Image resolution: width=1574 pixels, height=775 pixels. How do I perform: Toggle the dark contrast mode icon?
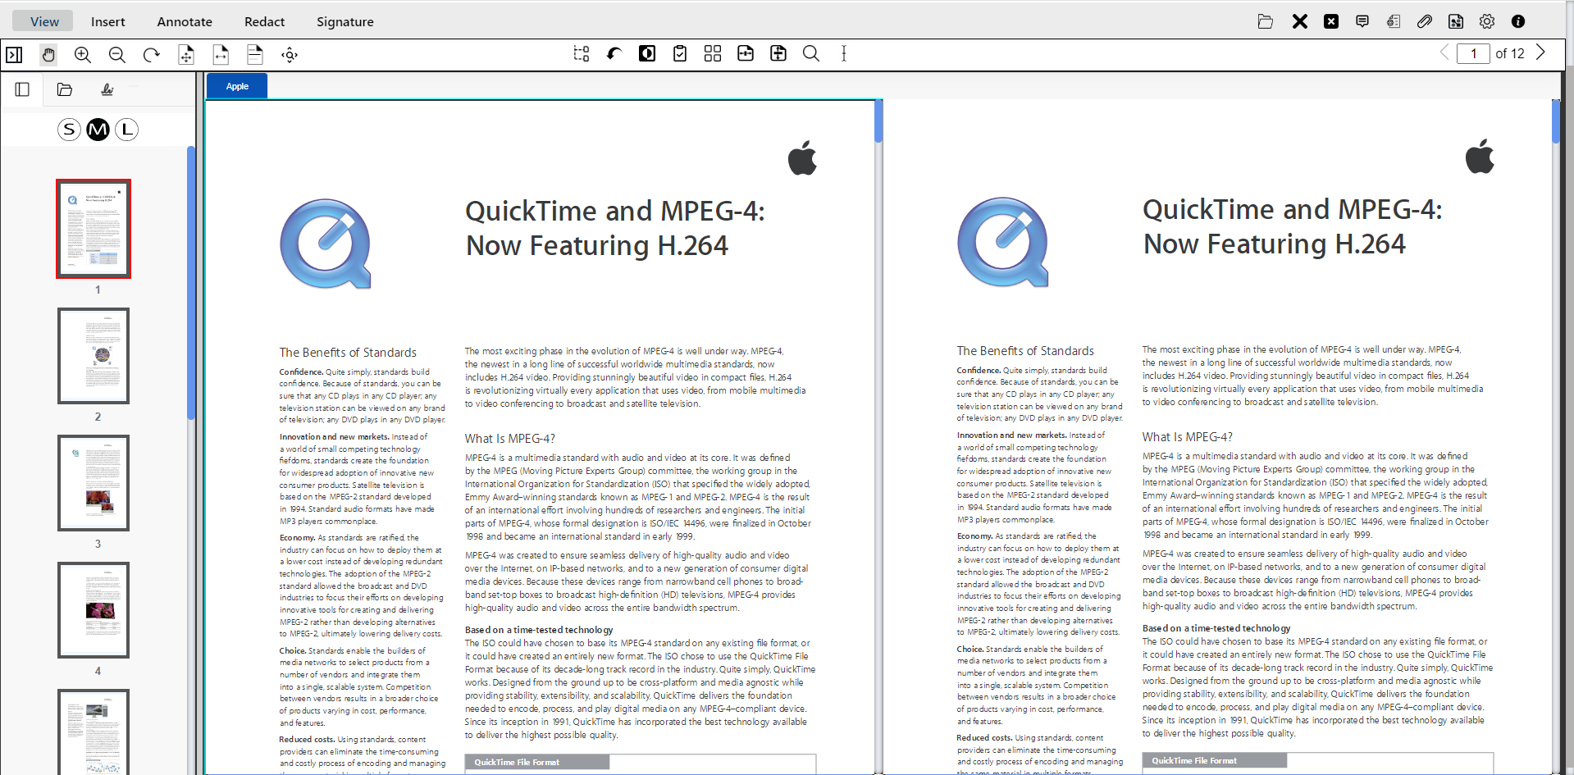coord(647,54)
